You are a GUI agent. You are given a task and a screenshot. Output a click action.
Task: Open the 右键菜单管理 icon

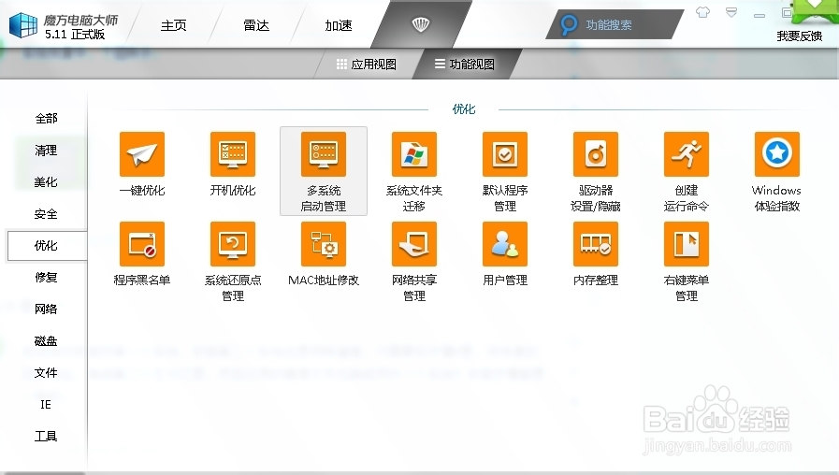point(687,244)
